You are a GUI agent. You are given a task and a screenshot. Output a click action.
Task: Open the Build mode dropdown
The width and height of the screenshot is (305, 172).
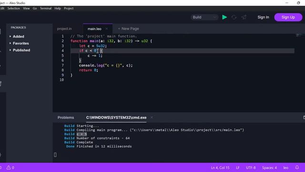click(204, 17)
